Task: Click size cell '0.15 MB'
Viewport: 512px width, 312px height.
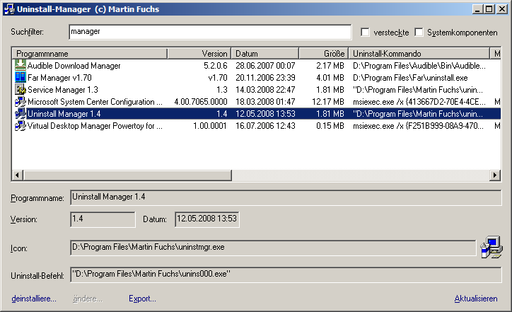Action: [330, 126]
